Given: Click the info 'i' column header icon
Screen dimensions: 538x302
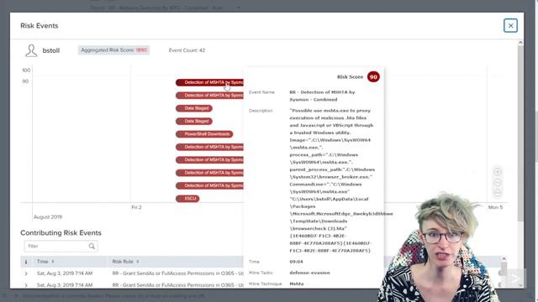Looking at the screenshot, I should [x=26, y=262].
